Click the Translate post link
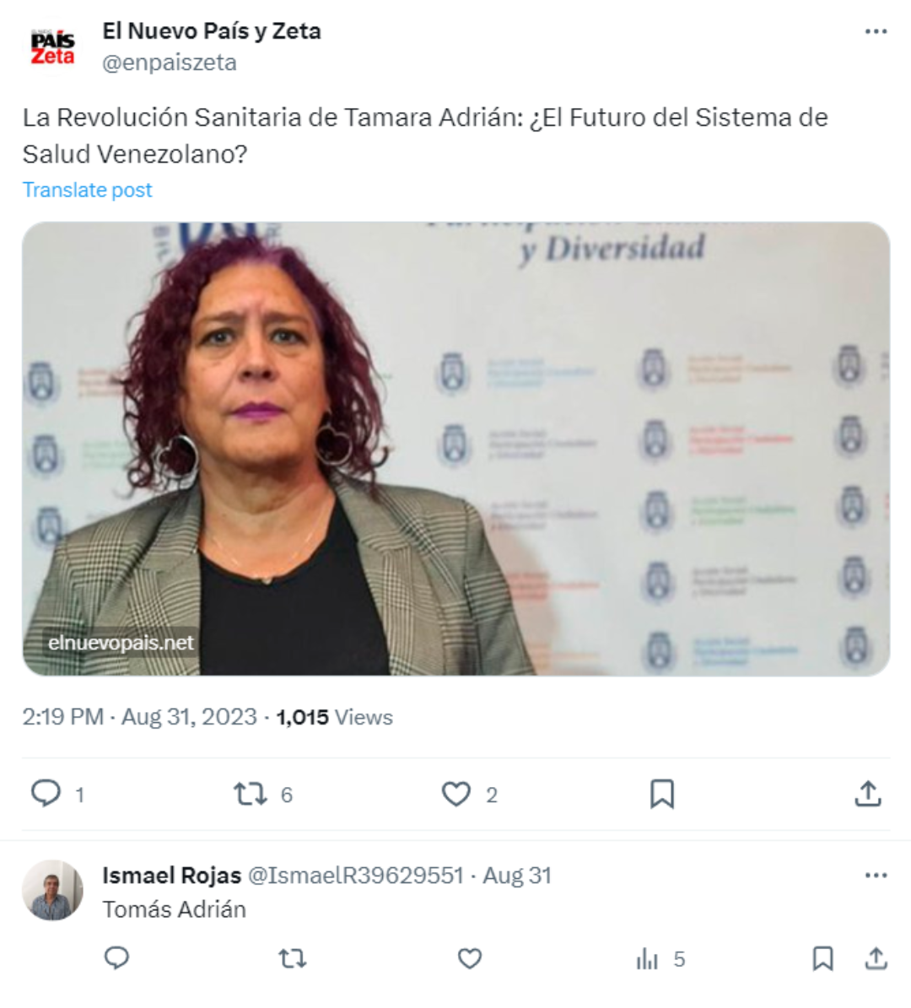The height and width of the screenshot is (1008, 911). 88,191
